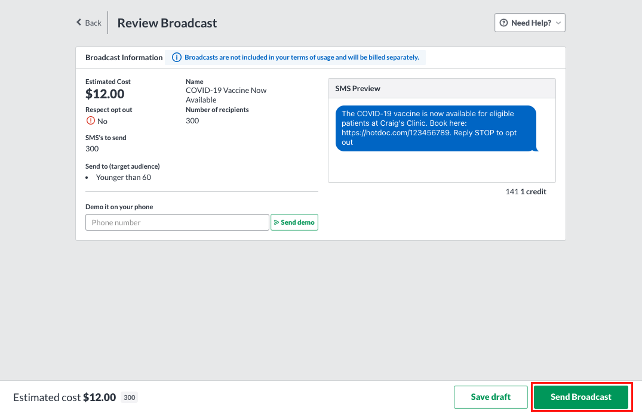Click the blue info circle icon

click(x=176, y=57)
